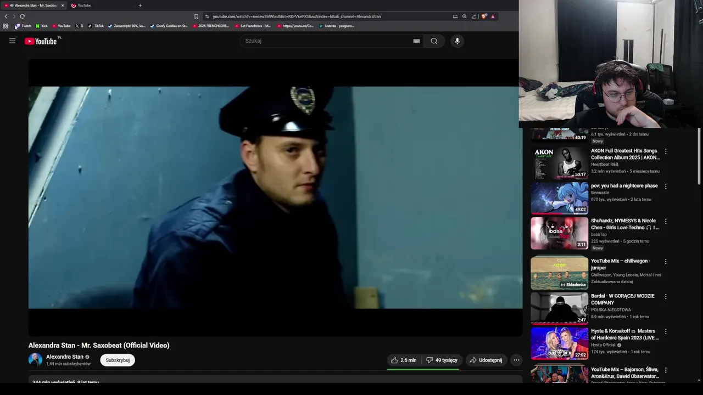Click the bookmark icon in address bar
This screenshot has height=395, width=703.
196,16
